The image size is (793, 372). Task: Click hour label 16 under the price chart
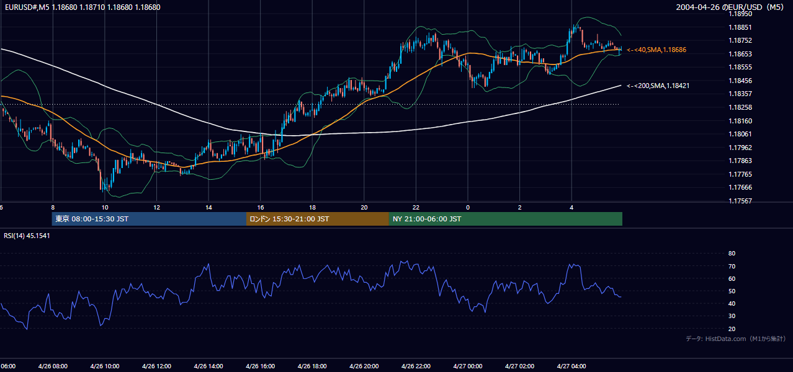click(x=261, y=207)
